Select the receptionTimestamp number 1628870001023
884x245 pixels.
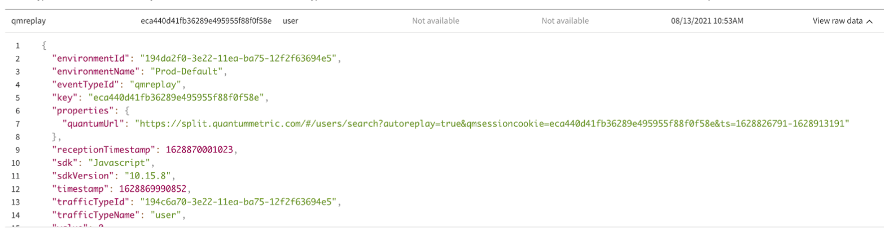click(199, 150)
